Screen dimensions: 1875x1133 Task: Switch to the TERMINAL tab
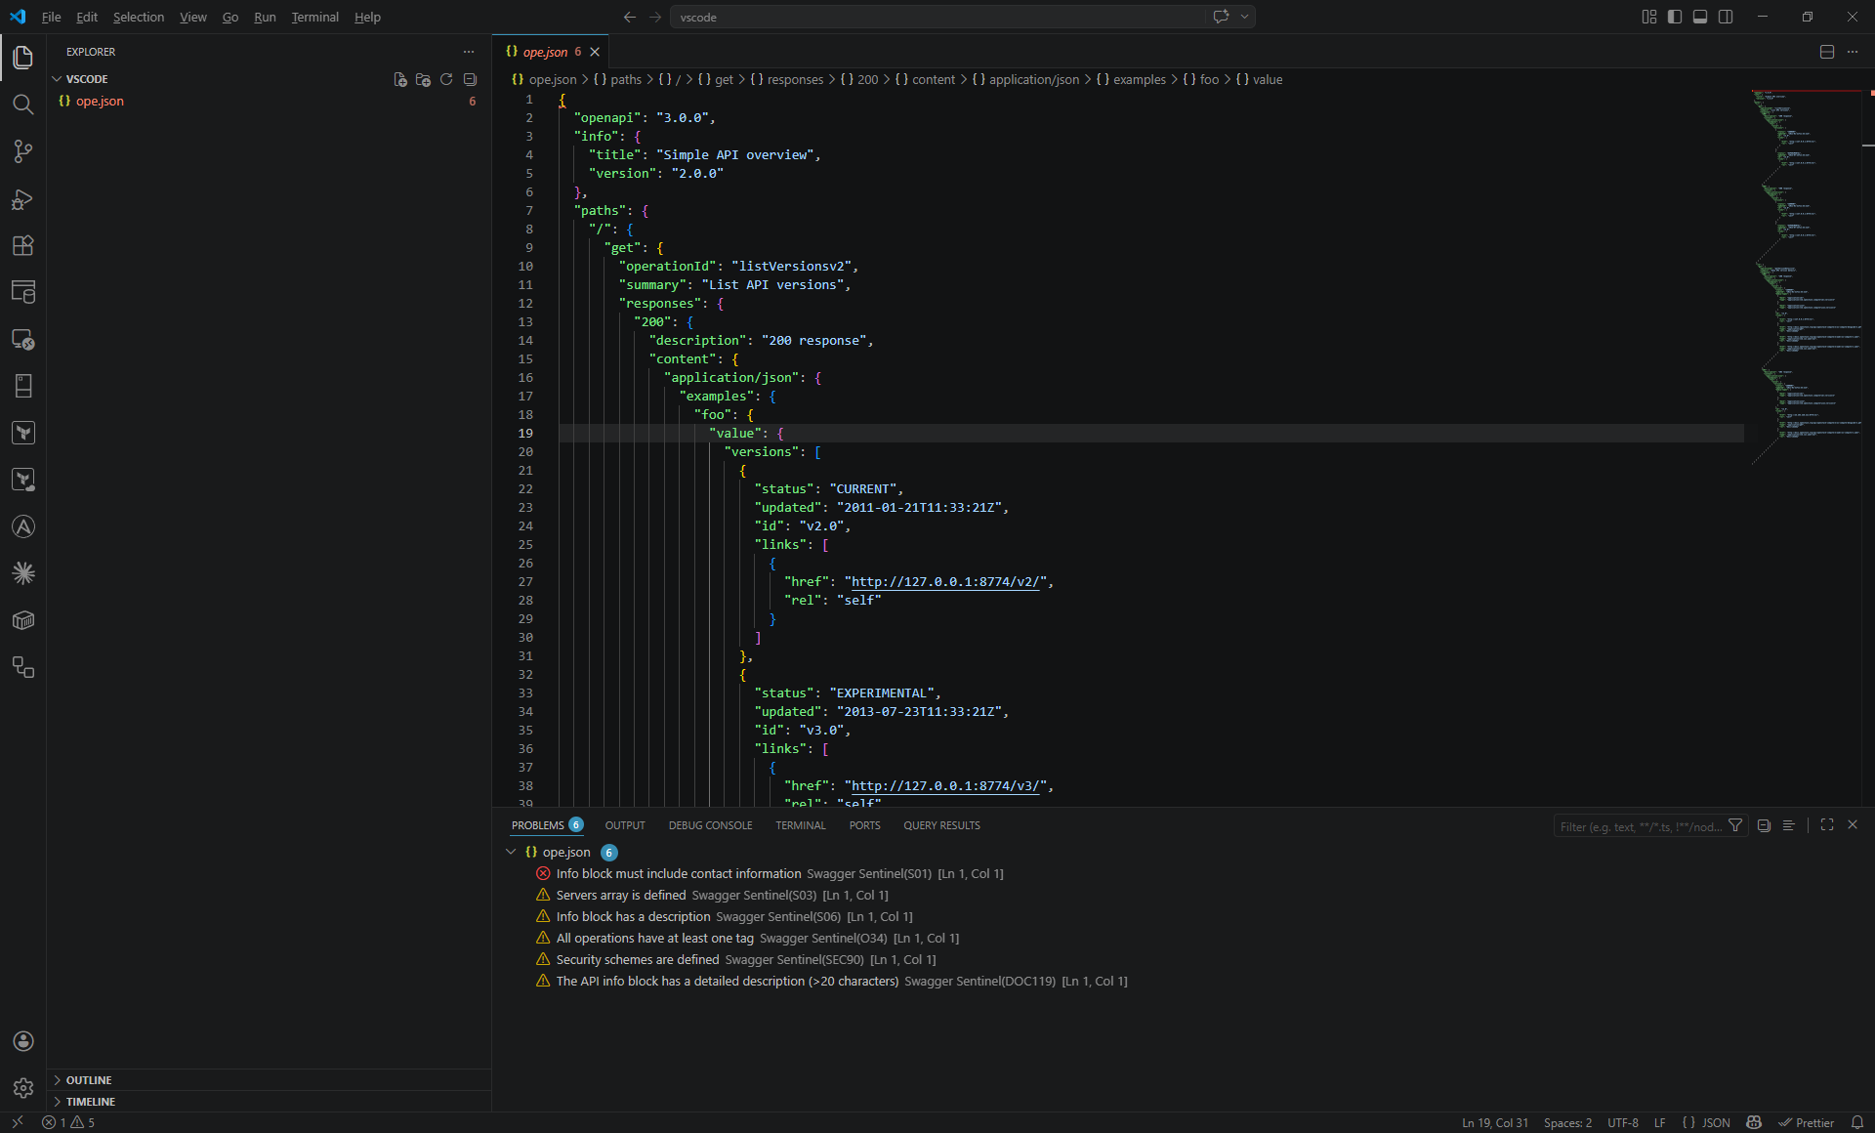800,824
